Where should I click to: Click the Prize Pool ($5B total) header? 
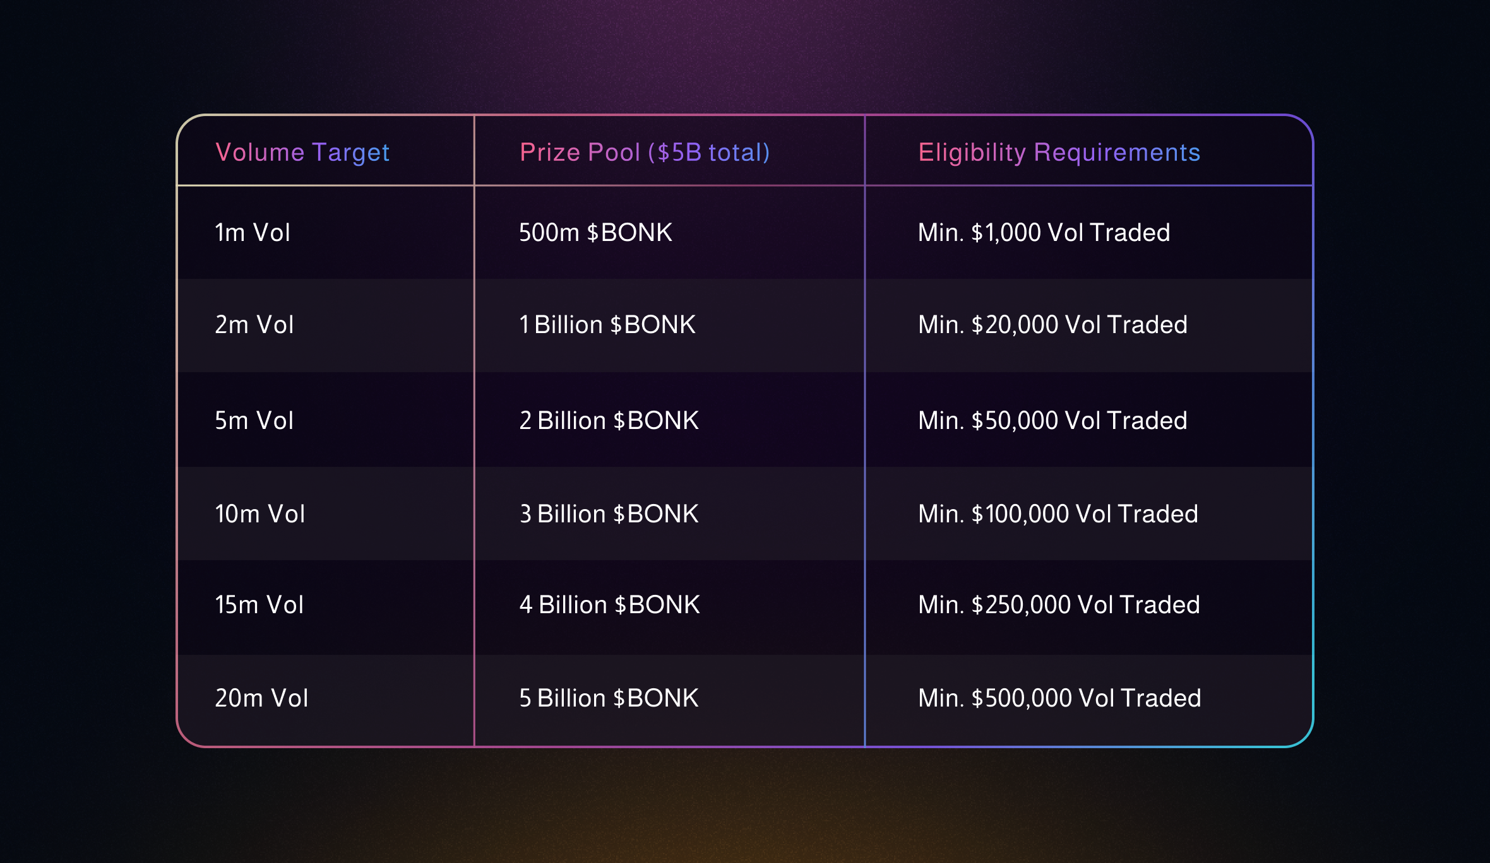[x=645, y=153]
